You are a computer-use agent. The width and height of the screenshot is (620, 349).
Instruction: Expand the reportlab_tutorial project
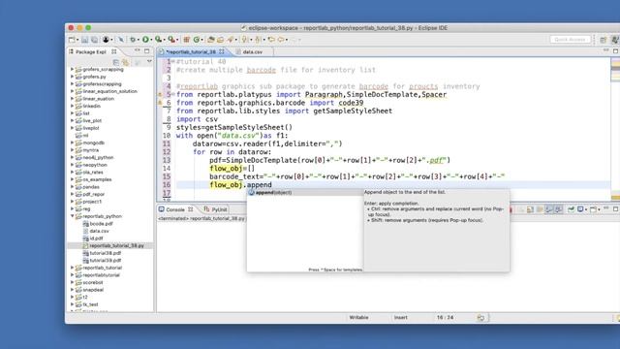(73, 268)
